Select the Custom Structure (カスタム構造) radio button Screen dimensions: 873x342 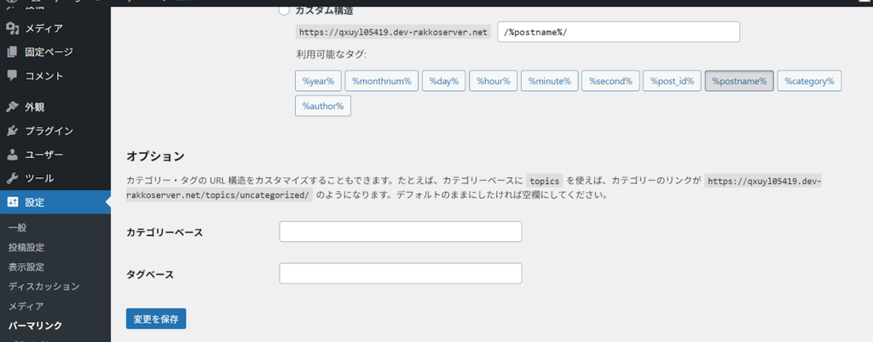(x=285, y=10)
